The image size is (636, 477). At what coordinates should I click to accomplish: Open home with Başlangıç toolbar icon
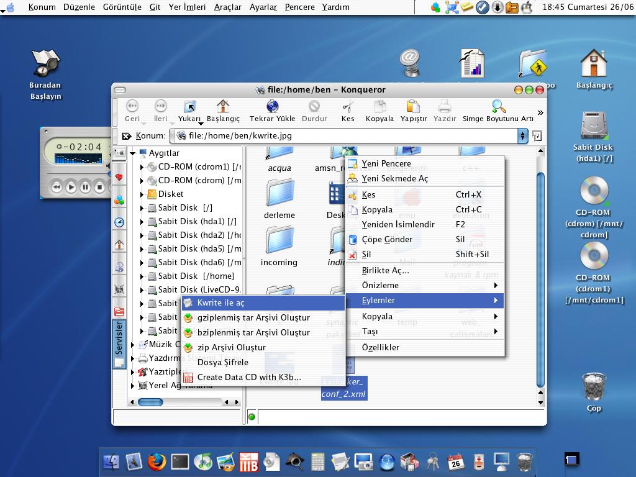(223, 107)
